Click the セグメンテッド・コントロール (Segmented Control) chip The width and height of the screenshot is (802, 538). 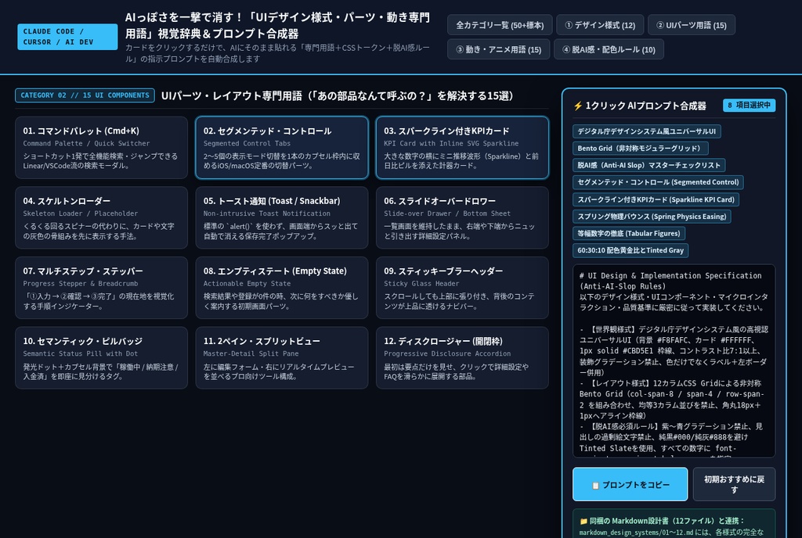coord(658,182)
